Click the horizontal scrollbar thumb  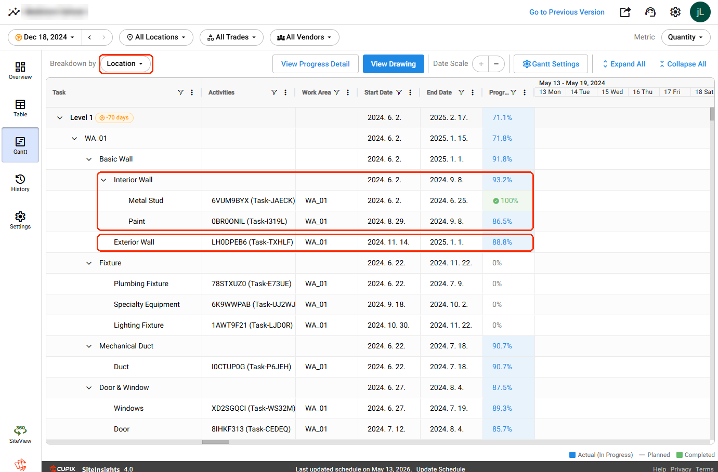216,442
